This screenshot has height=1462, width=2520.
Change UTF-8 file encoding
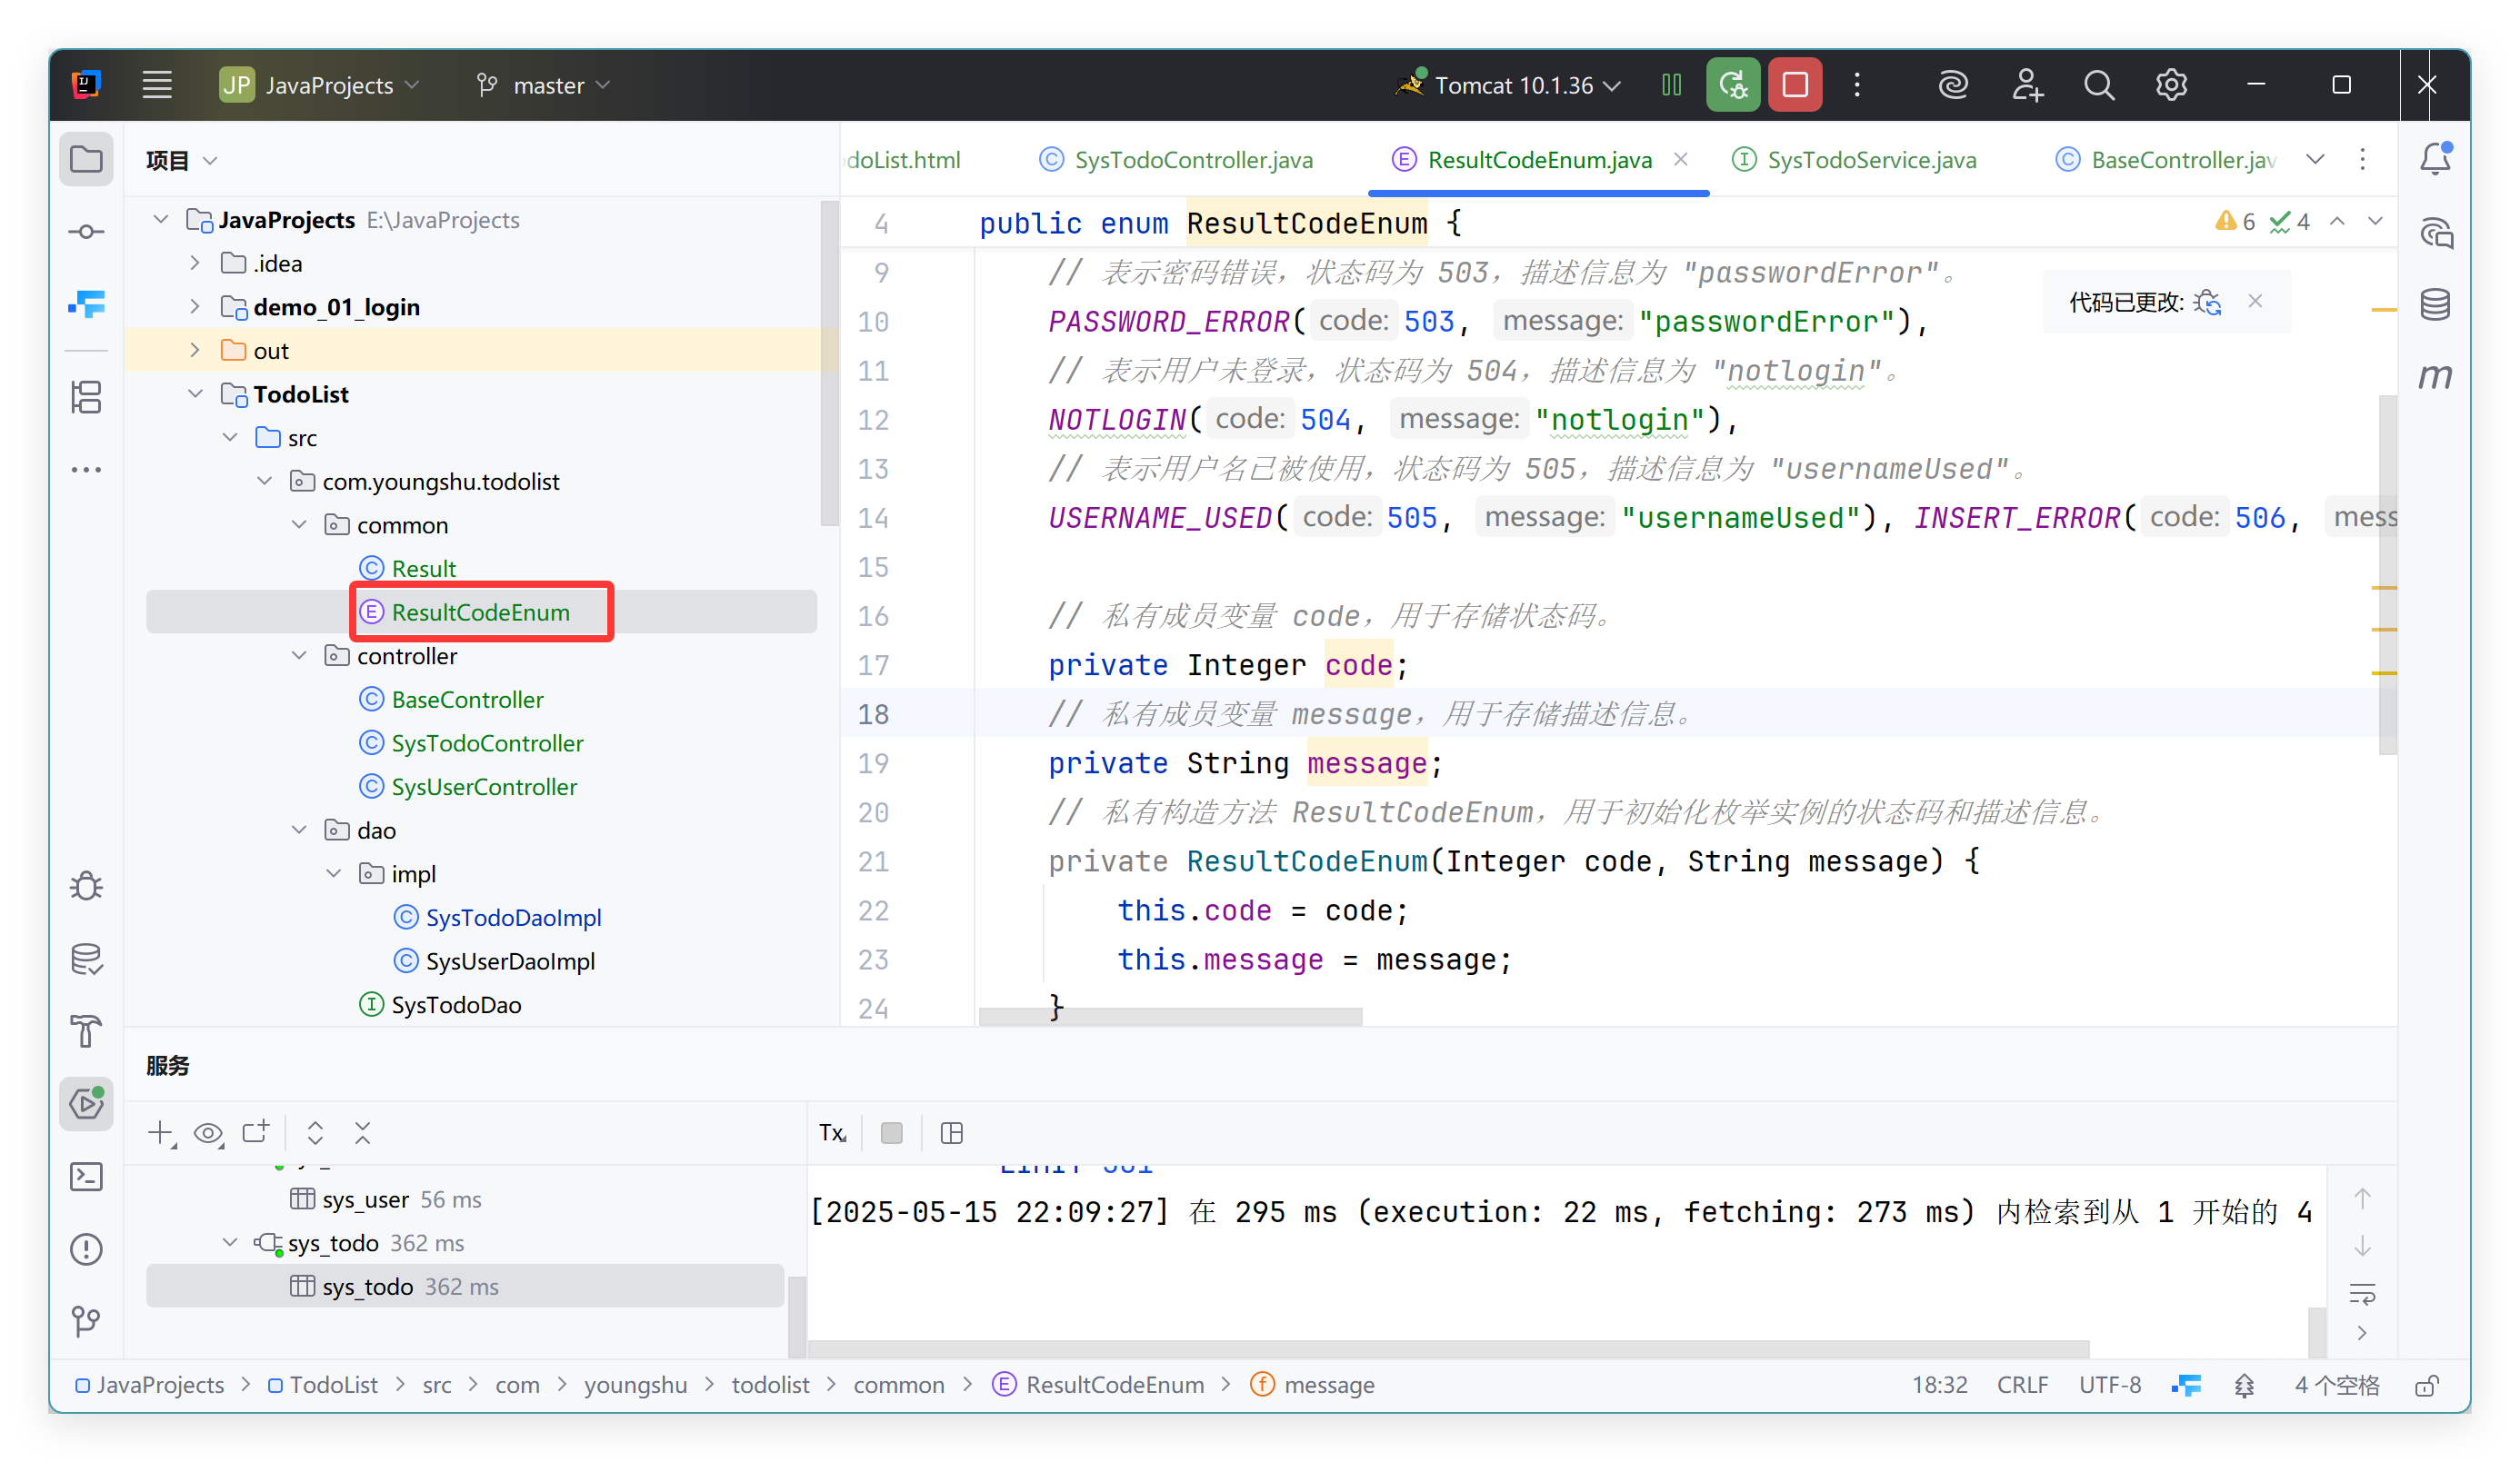click(2110, 1384)
